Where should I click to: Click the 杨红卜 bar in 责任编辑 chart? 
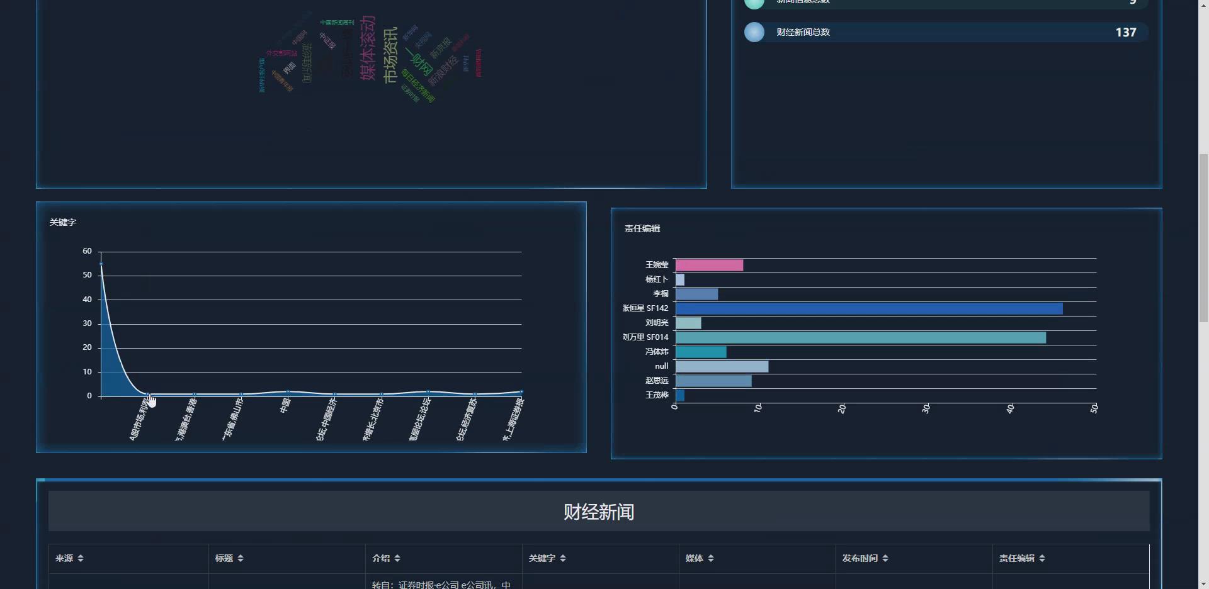pos(680,279)
